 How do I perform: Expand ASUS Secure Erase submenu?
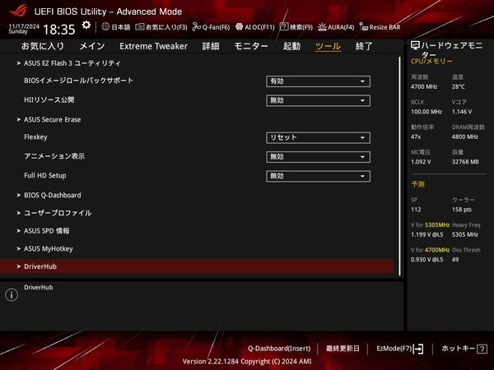[x=53, y=119]
